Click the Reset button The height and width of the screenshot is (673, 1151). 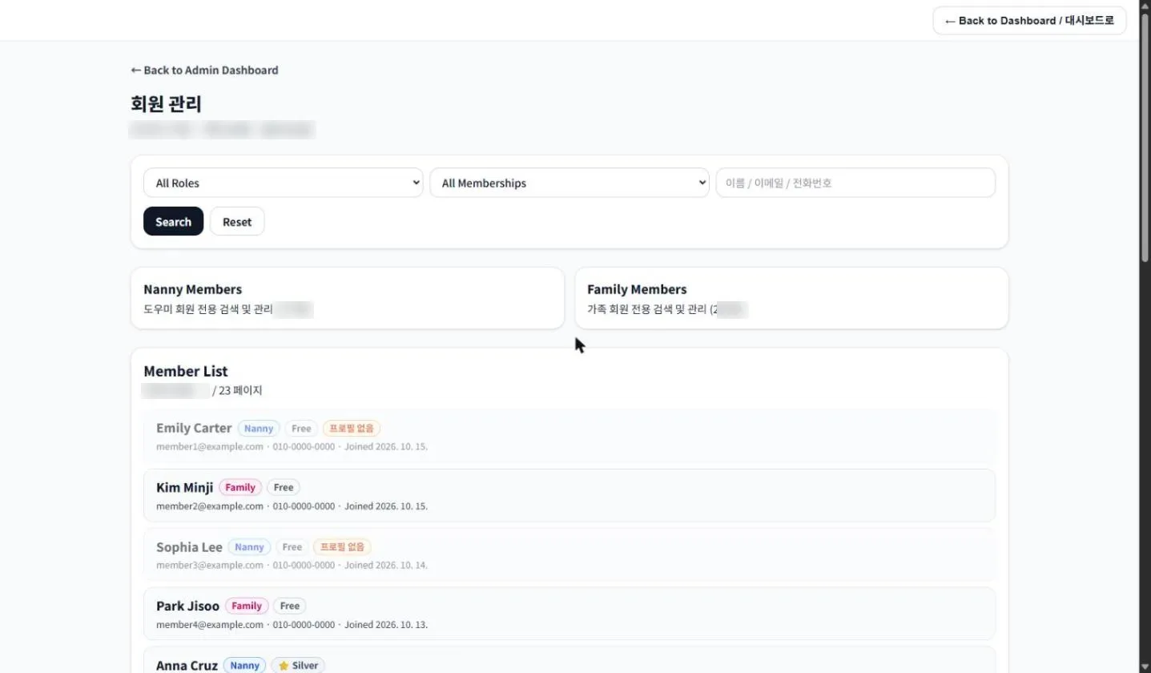[237, 222]
